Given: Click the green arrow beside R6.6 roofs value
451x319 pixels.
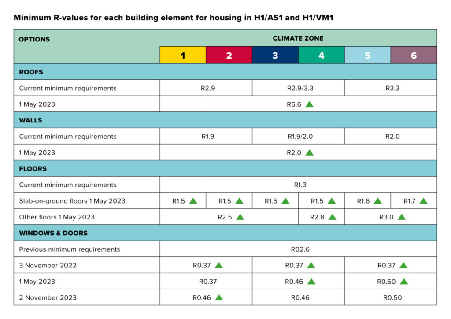Looking at the screenshot, I should pos(310,104).
